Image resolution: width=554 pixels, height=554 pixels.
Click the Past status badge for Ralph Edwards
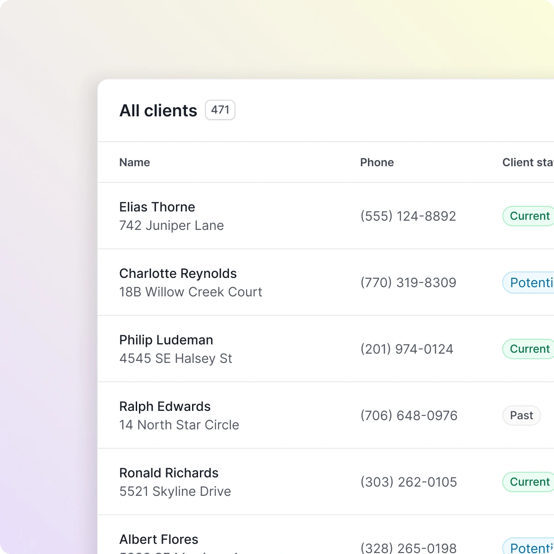click(x=521, y=415)
